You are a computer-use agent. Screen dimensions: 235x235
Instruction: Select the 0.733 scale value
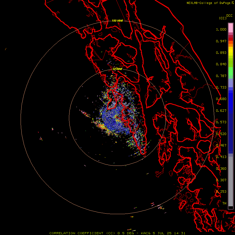coord(221,87)
